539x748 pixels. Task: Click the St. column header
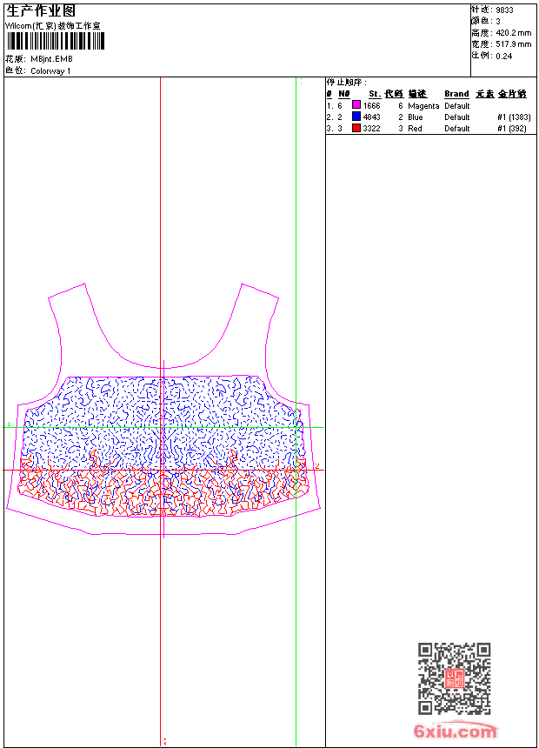(x=375, y=94)
